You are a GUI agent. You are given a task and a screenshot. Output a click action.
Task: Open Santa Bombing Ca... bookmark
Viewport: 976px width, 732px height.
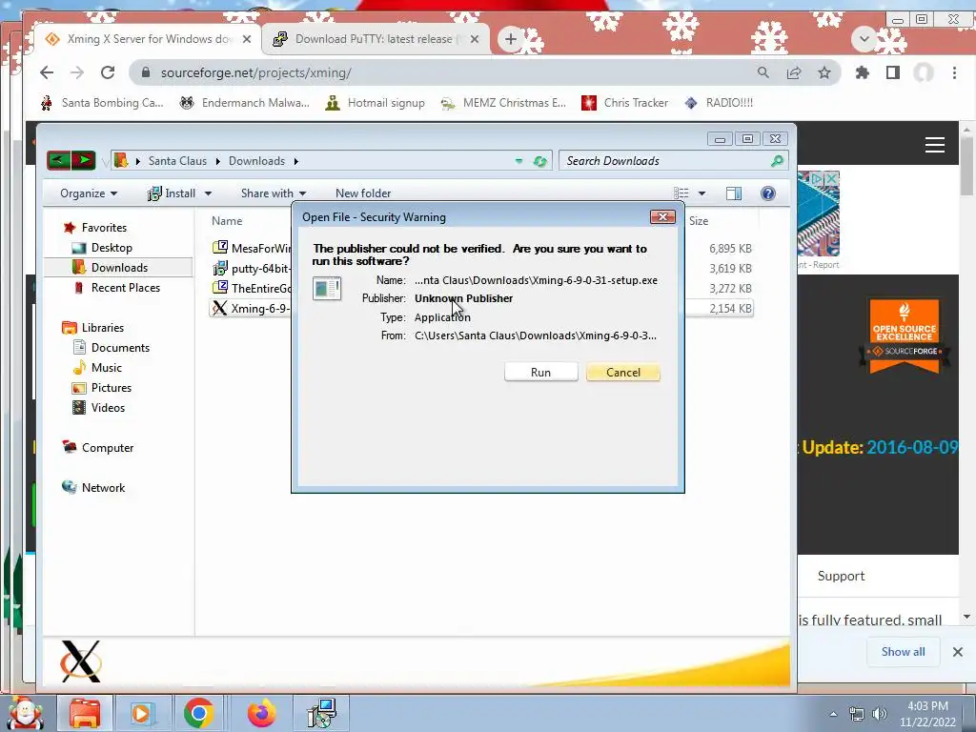coord(101,103)
